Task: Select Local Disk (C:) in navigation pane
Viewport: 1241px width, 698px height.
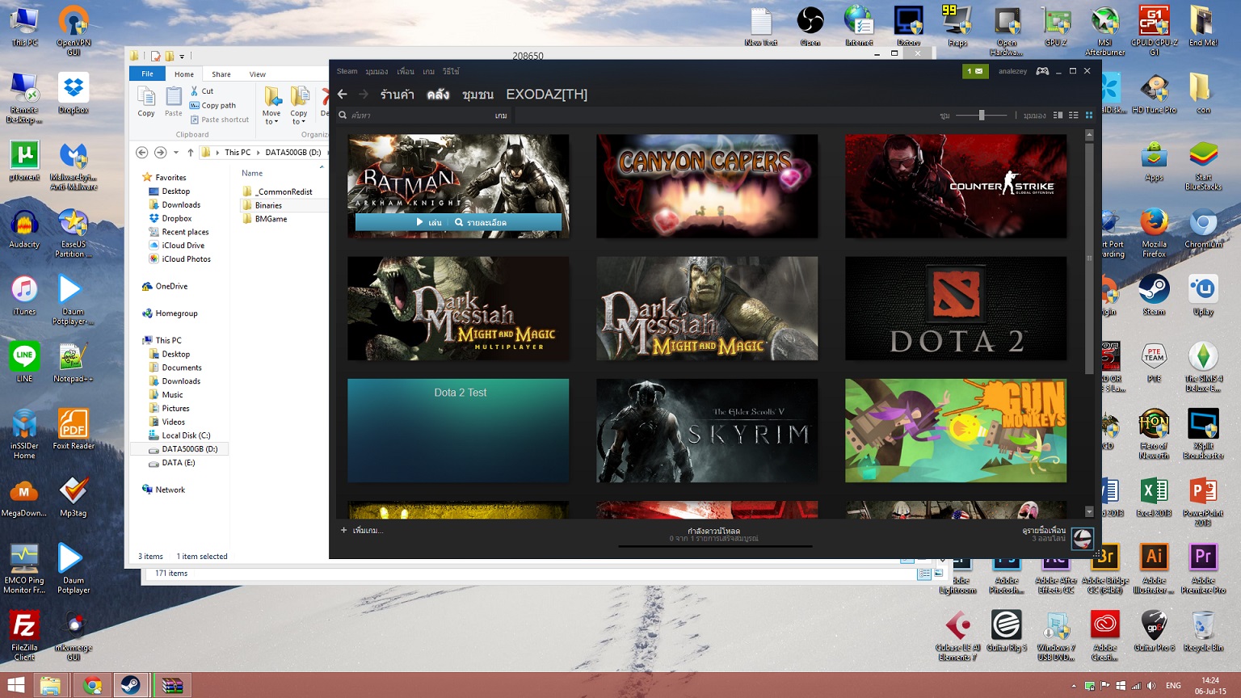Action: tap(179, 435)
